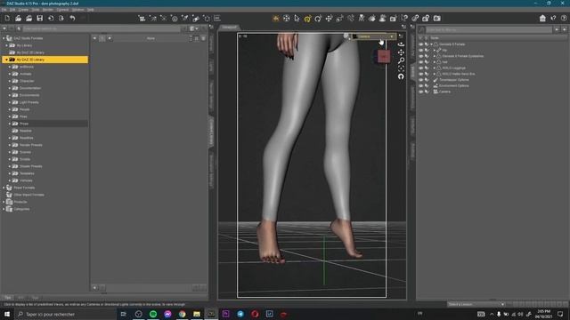Click the New Scene file icon

click(7, 18)
